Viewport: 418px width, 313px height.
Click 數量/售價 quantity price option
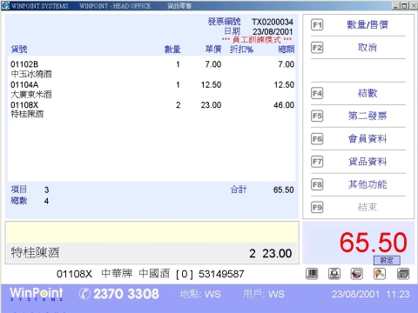click(367, 25)
